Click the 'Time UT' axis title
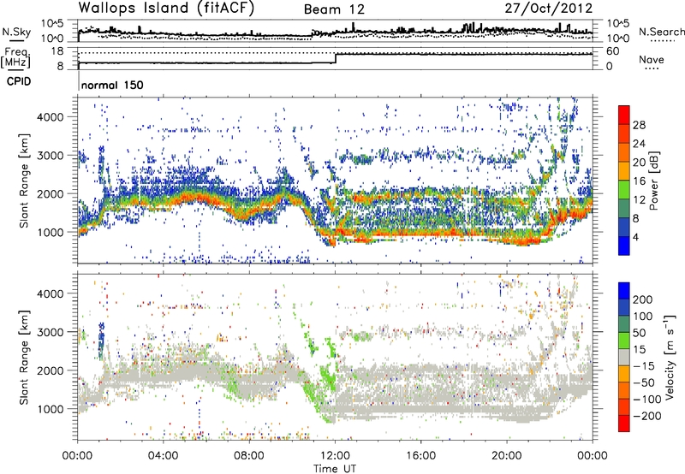Screen dimensions: 685x474 coord(335,469)
